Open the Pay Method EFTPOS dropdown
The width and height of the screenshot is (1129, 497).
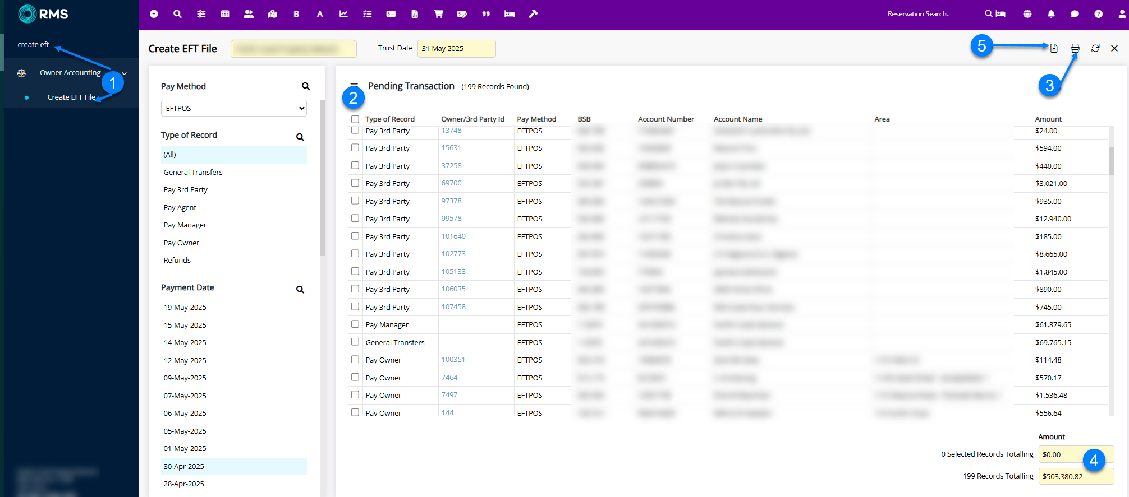coord(233,108)
